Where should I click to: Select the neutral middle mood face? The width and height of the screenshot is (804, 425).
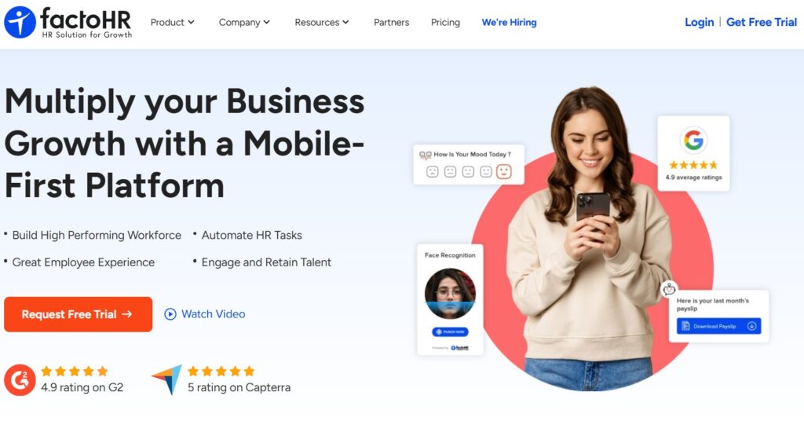pos(468,171)
